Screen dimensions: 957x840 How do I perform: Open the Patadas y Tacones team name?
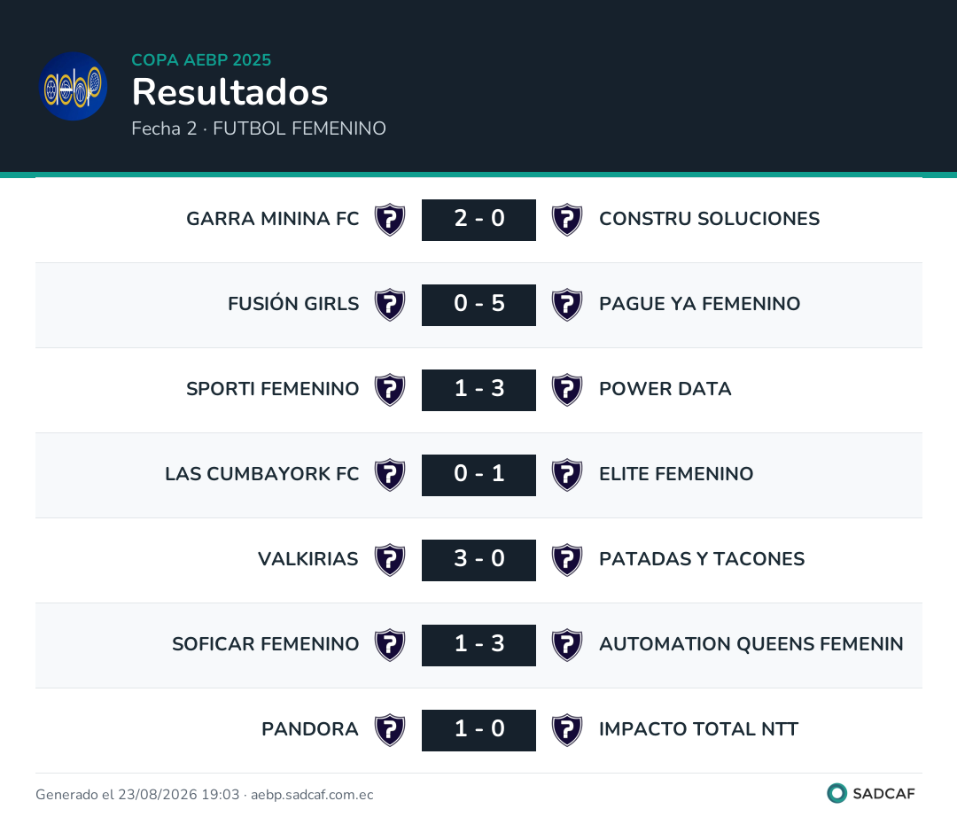[x=702, y=559]
